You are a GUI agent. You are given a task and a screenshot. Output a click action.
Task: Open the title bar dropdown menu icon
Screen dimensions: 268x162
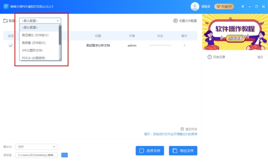[x=242, y=7]
